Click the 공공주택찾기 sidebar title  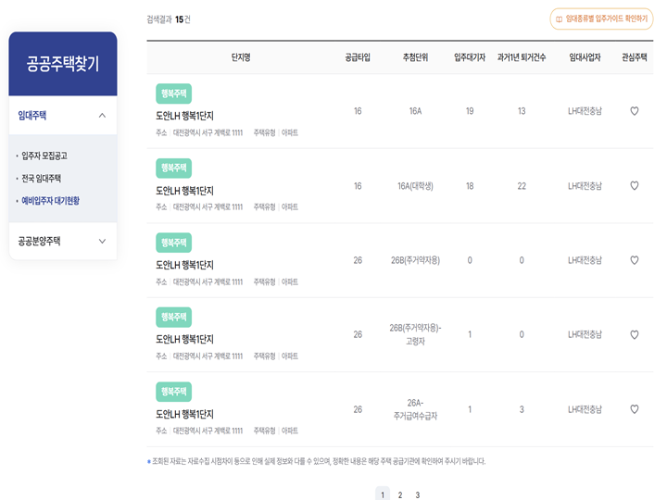point(63,64)
